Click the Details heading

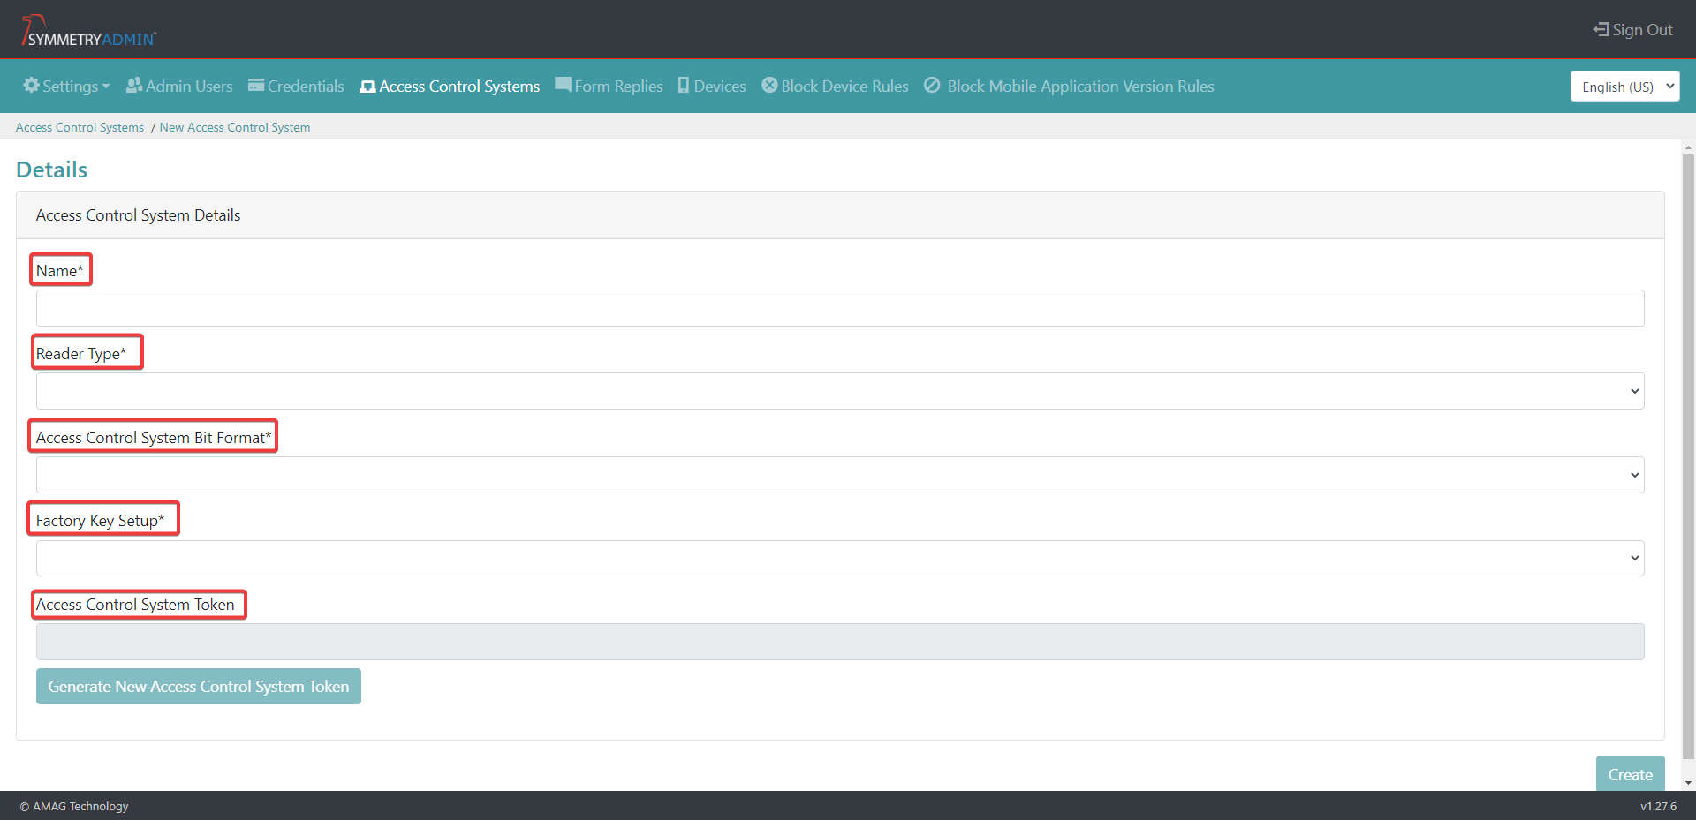click(52, 169)
